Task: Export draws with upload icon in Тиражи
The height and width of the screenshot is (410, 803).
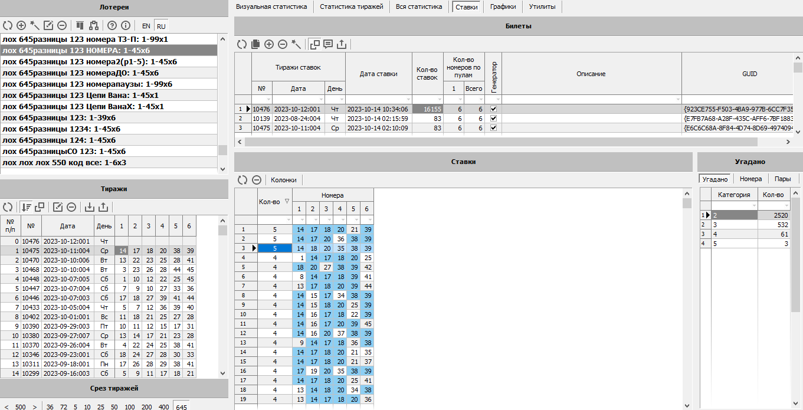Action: (x=103, y=207)
